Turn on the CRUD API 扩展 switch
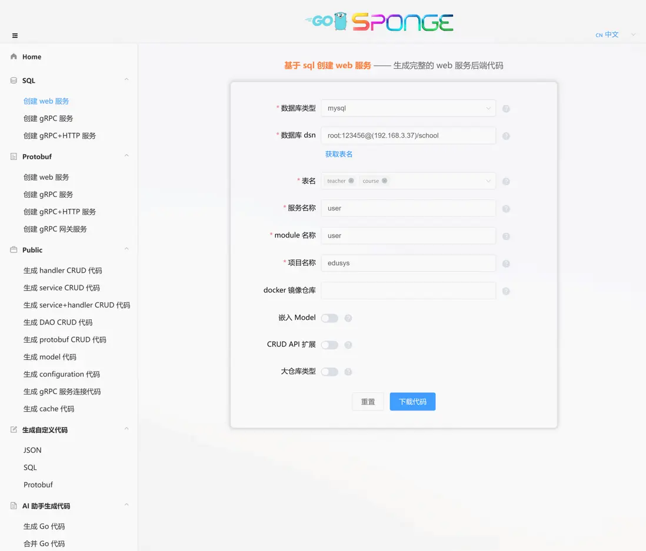Screen dimensions: 646x551 coord(329,345)
